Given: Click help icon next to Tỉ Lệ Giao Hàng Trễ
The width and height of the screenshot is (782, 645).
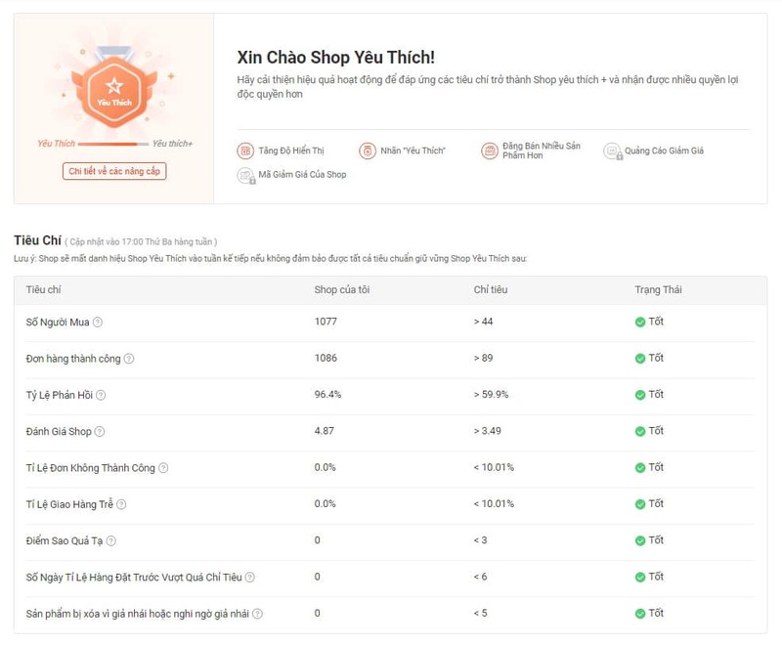Looking at the screenshot, I should point(121,504).
